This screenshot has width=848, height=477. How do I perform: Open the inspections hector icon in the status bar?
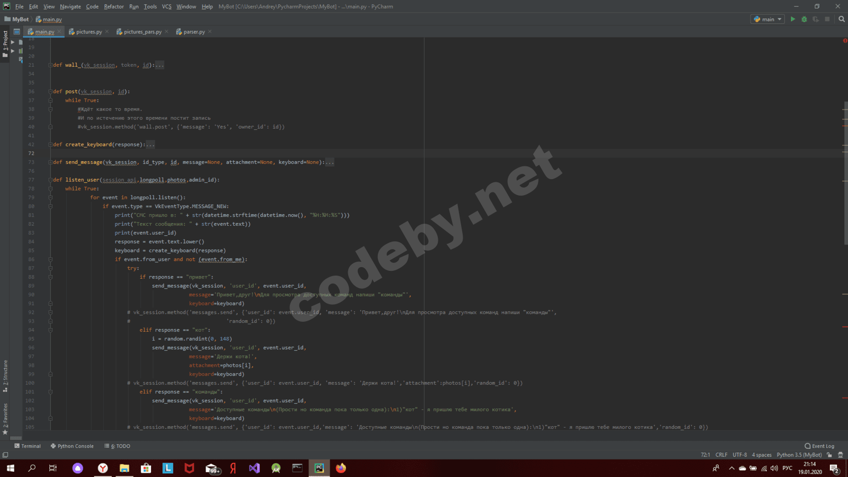841,455
